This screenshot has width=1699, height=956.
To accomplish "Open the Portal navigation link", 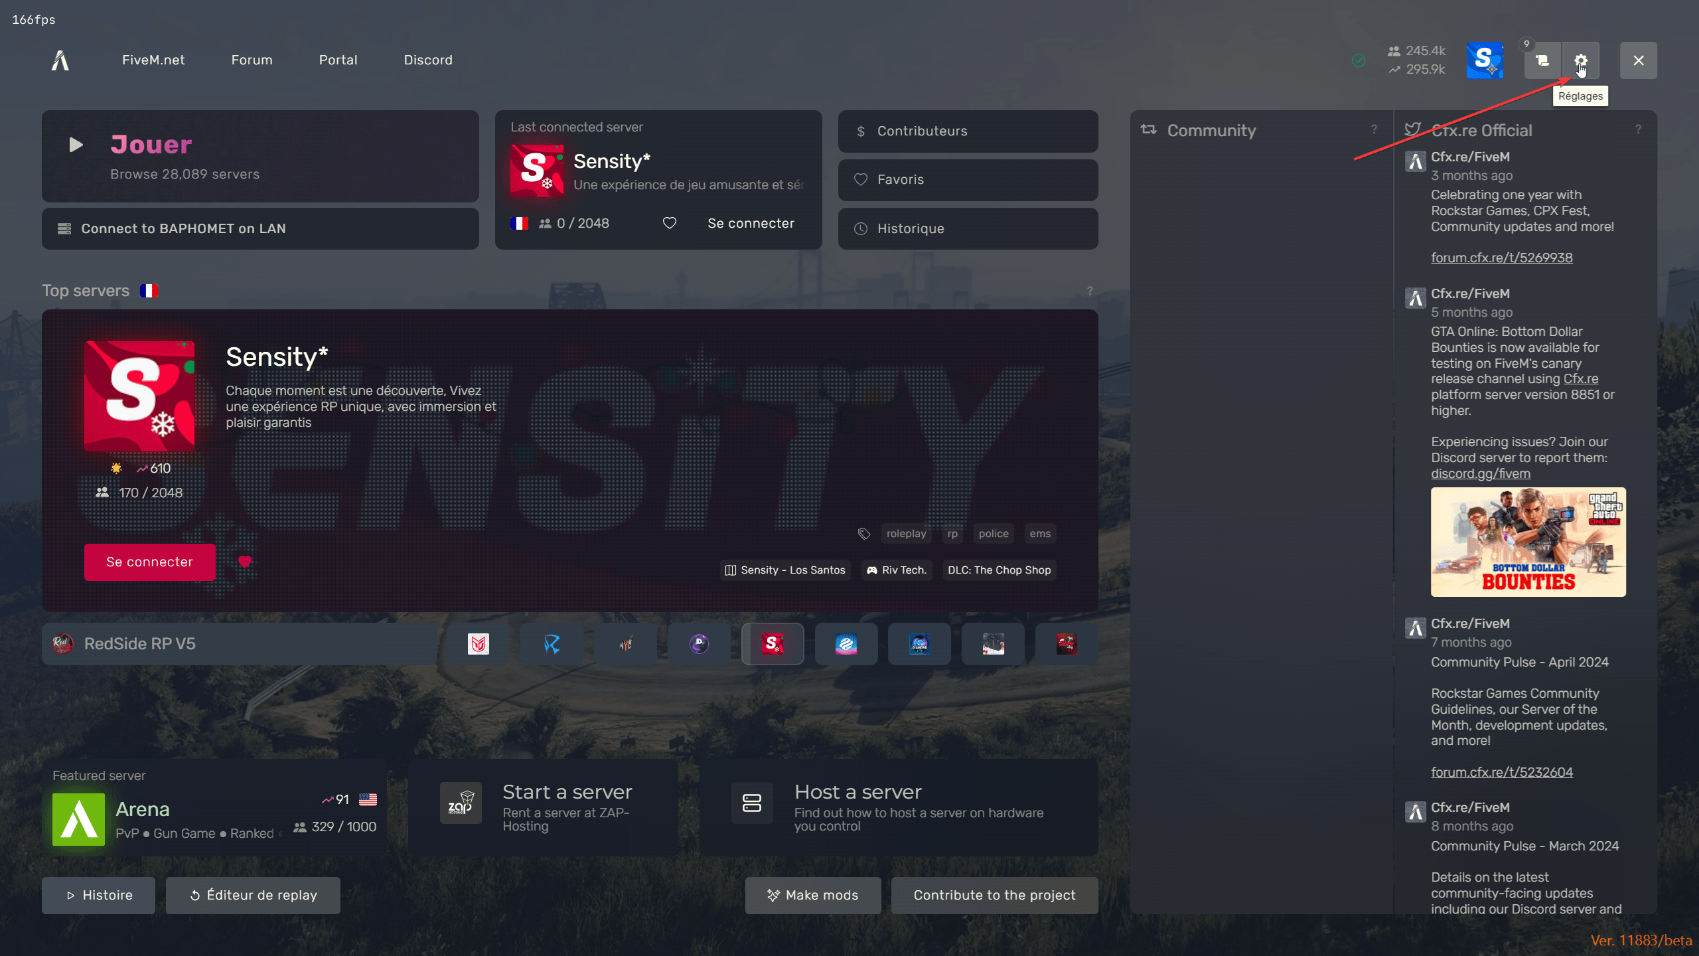I will [x=338, y=60].
